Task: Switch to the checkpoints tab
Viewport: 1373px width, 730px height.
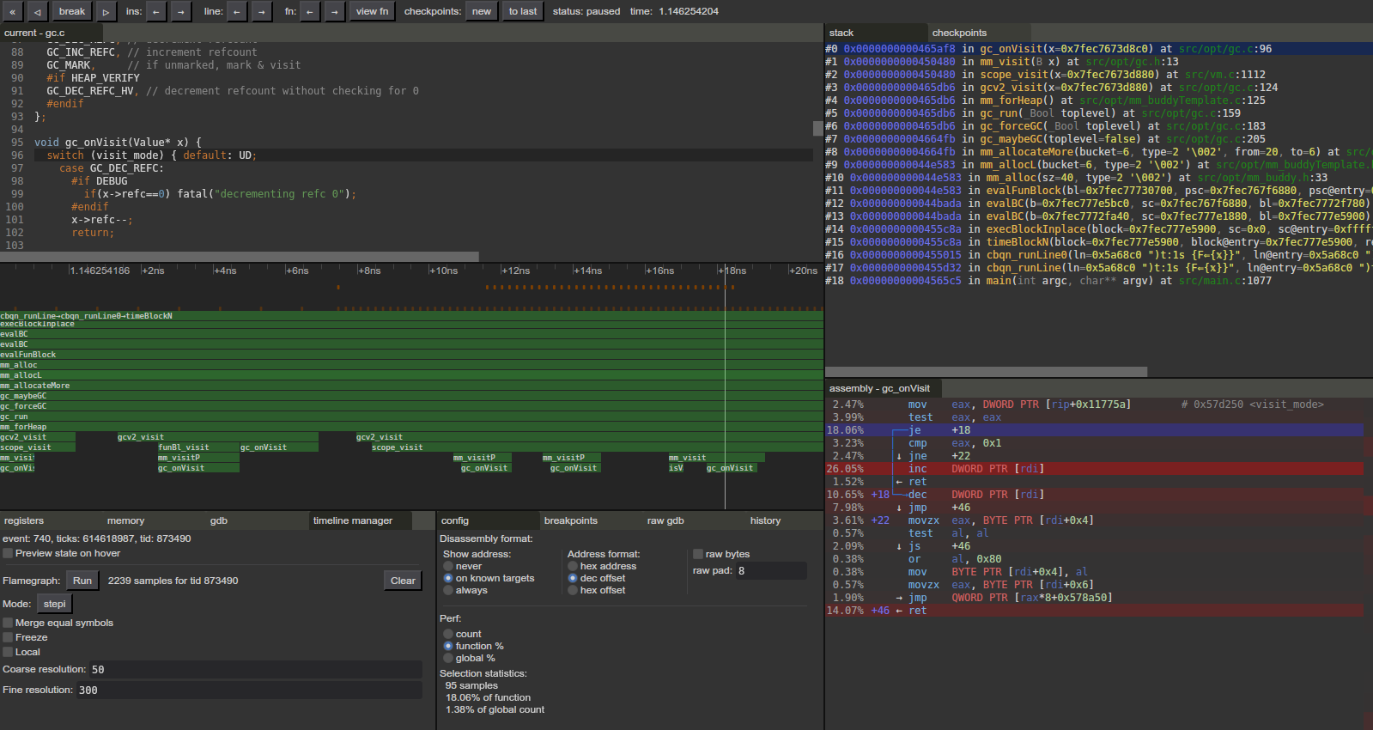Action: coord(959,33)
